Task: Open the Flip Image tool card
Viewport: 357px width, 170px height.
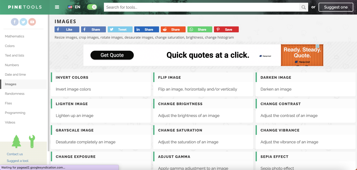Action: pyautogui.click(x=203, y=84)
